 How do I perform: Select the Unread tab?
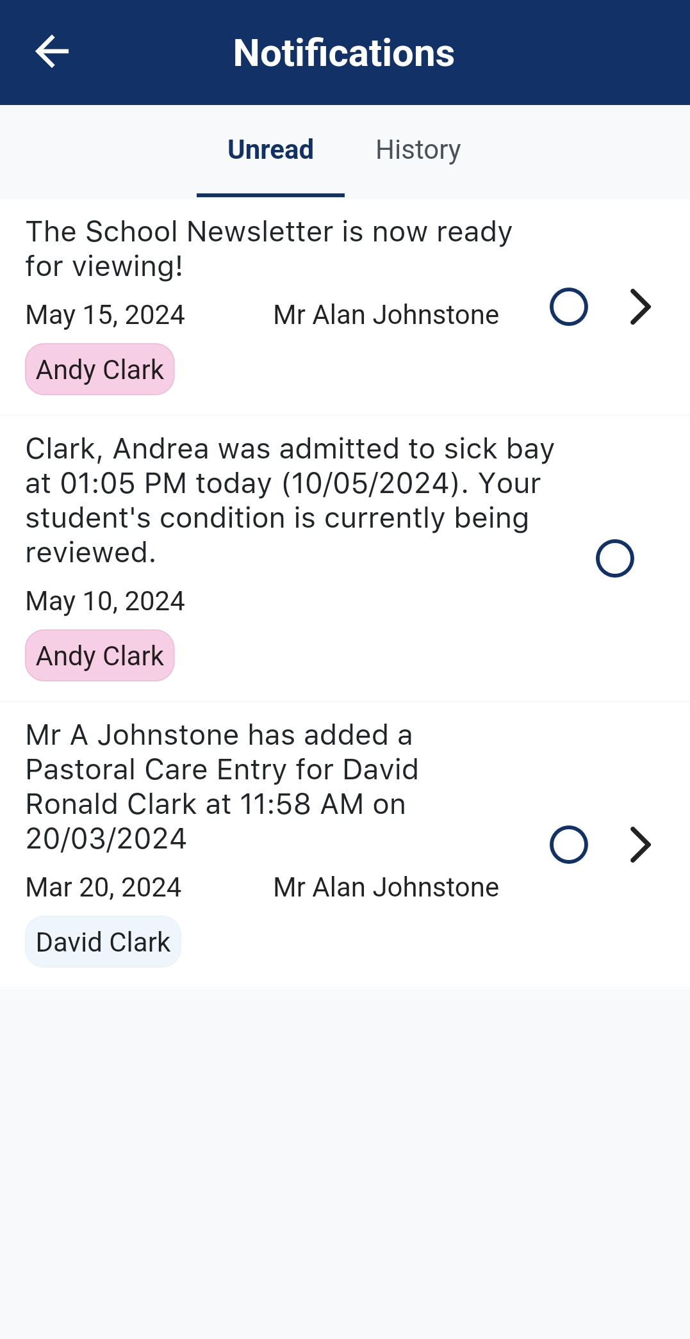270,150
